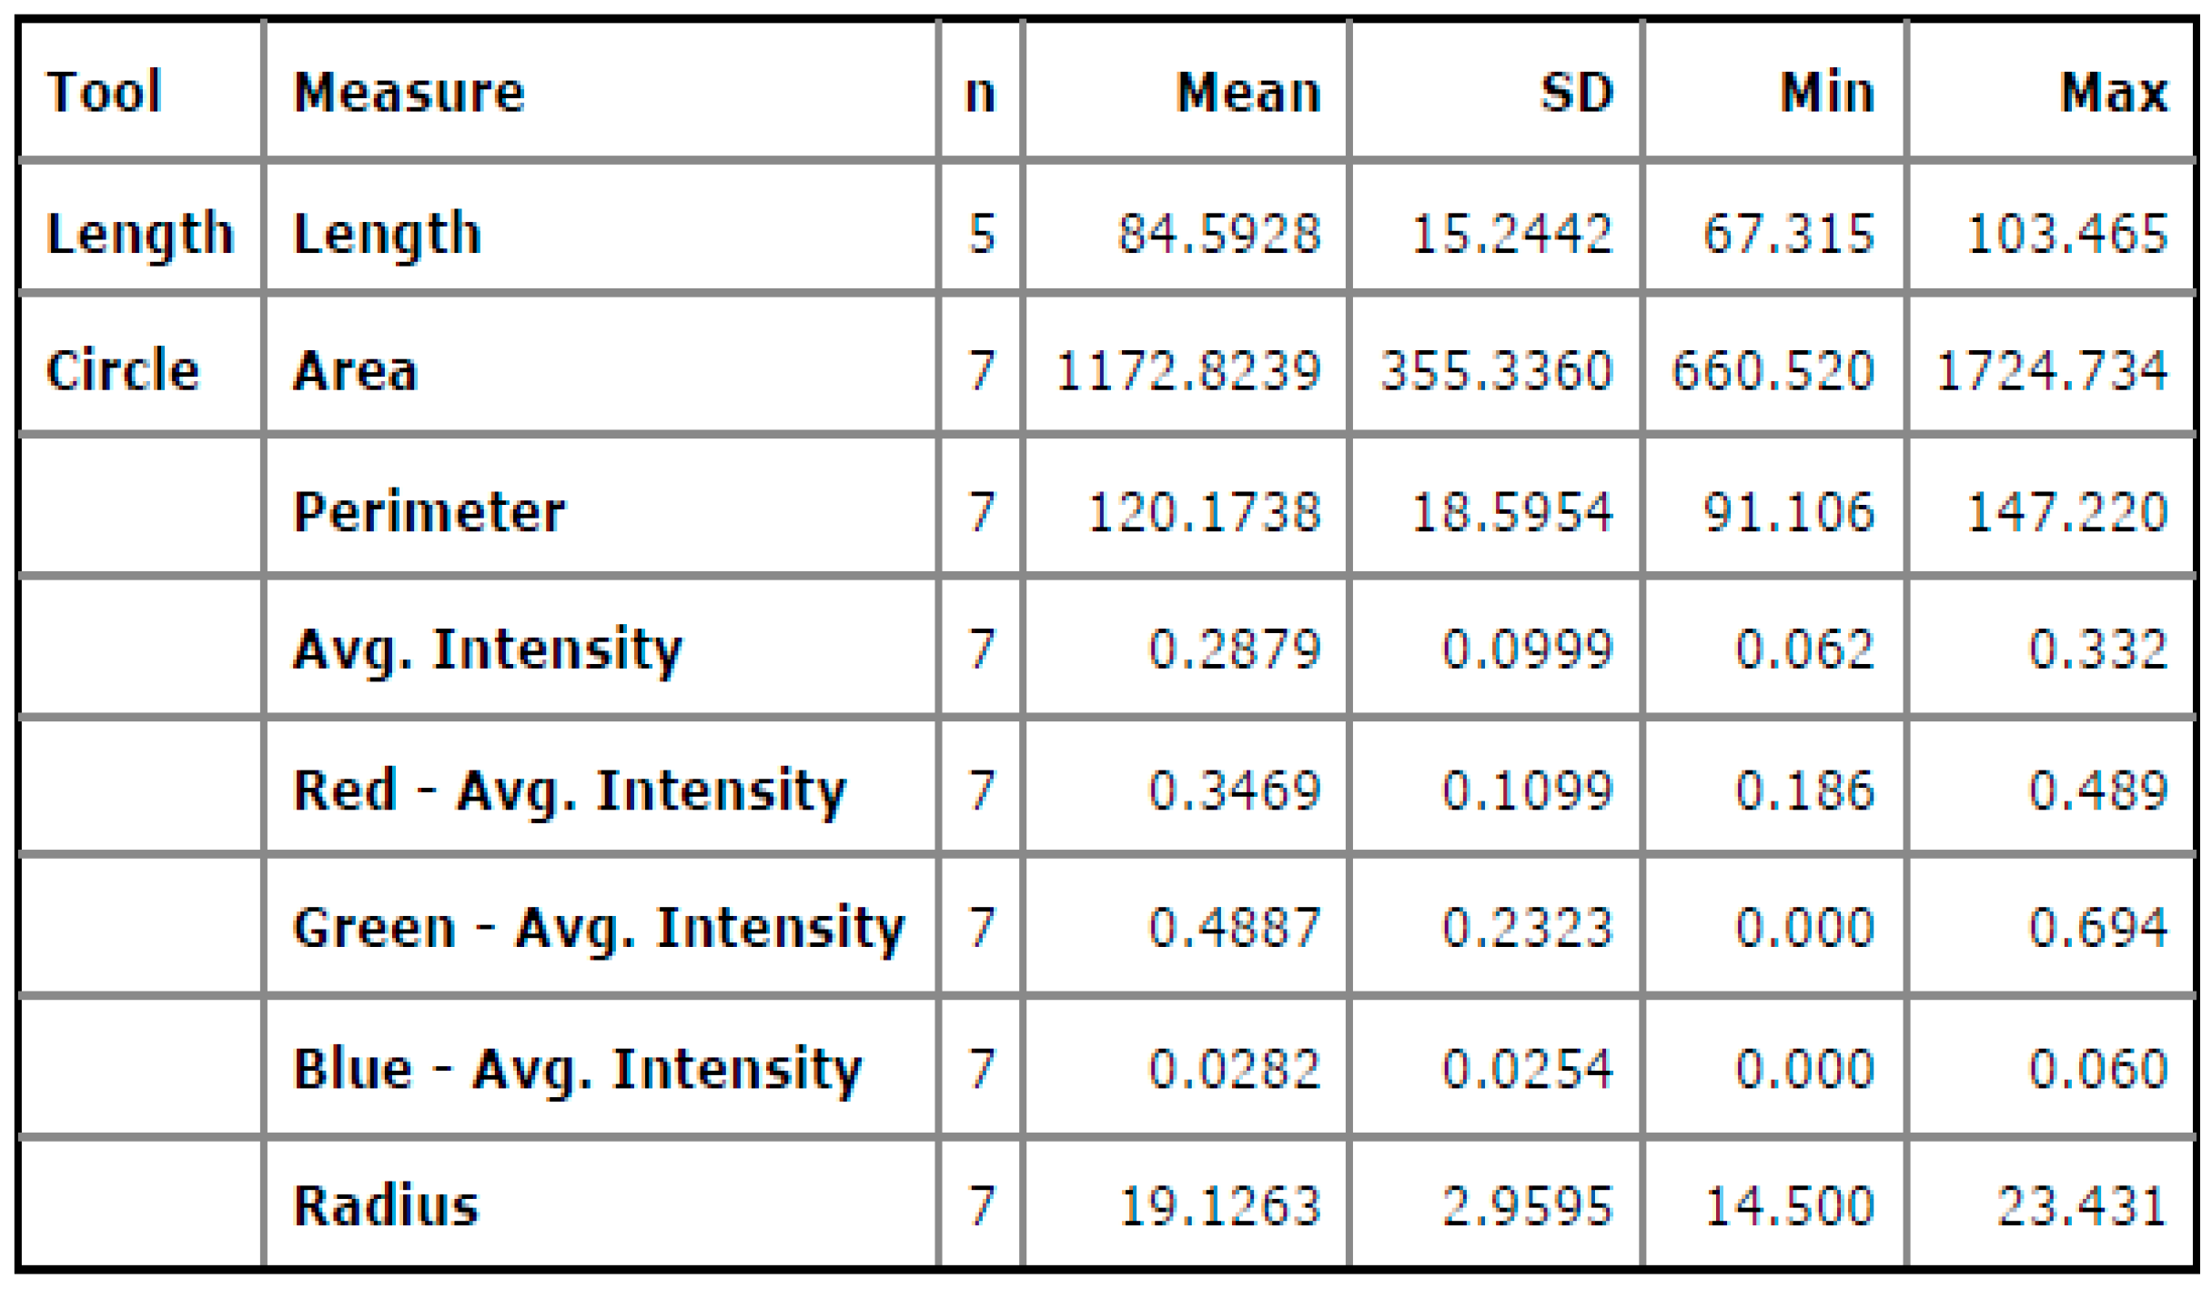Image resolution: width=2212 pixels, height=1289 pixels.
Task: Click the Max column header
Action: click(x=2114, y=92)
